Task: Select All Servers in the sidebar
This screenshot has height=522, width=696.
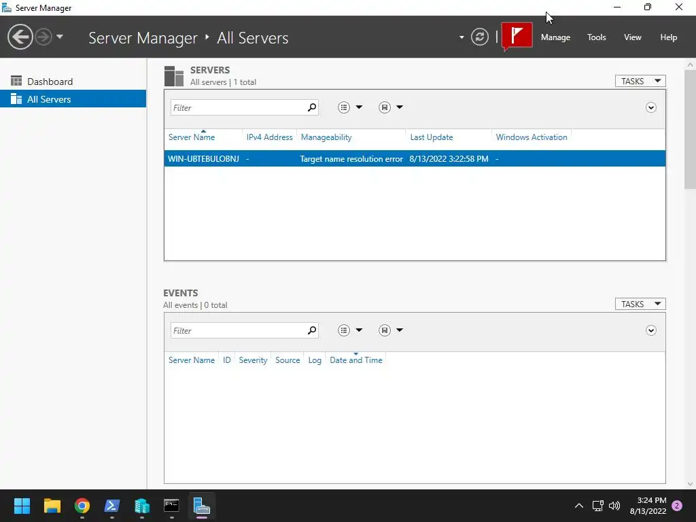Action: pos(73,99)
